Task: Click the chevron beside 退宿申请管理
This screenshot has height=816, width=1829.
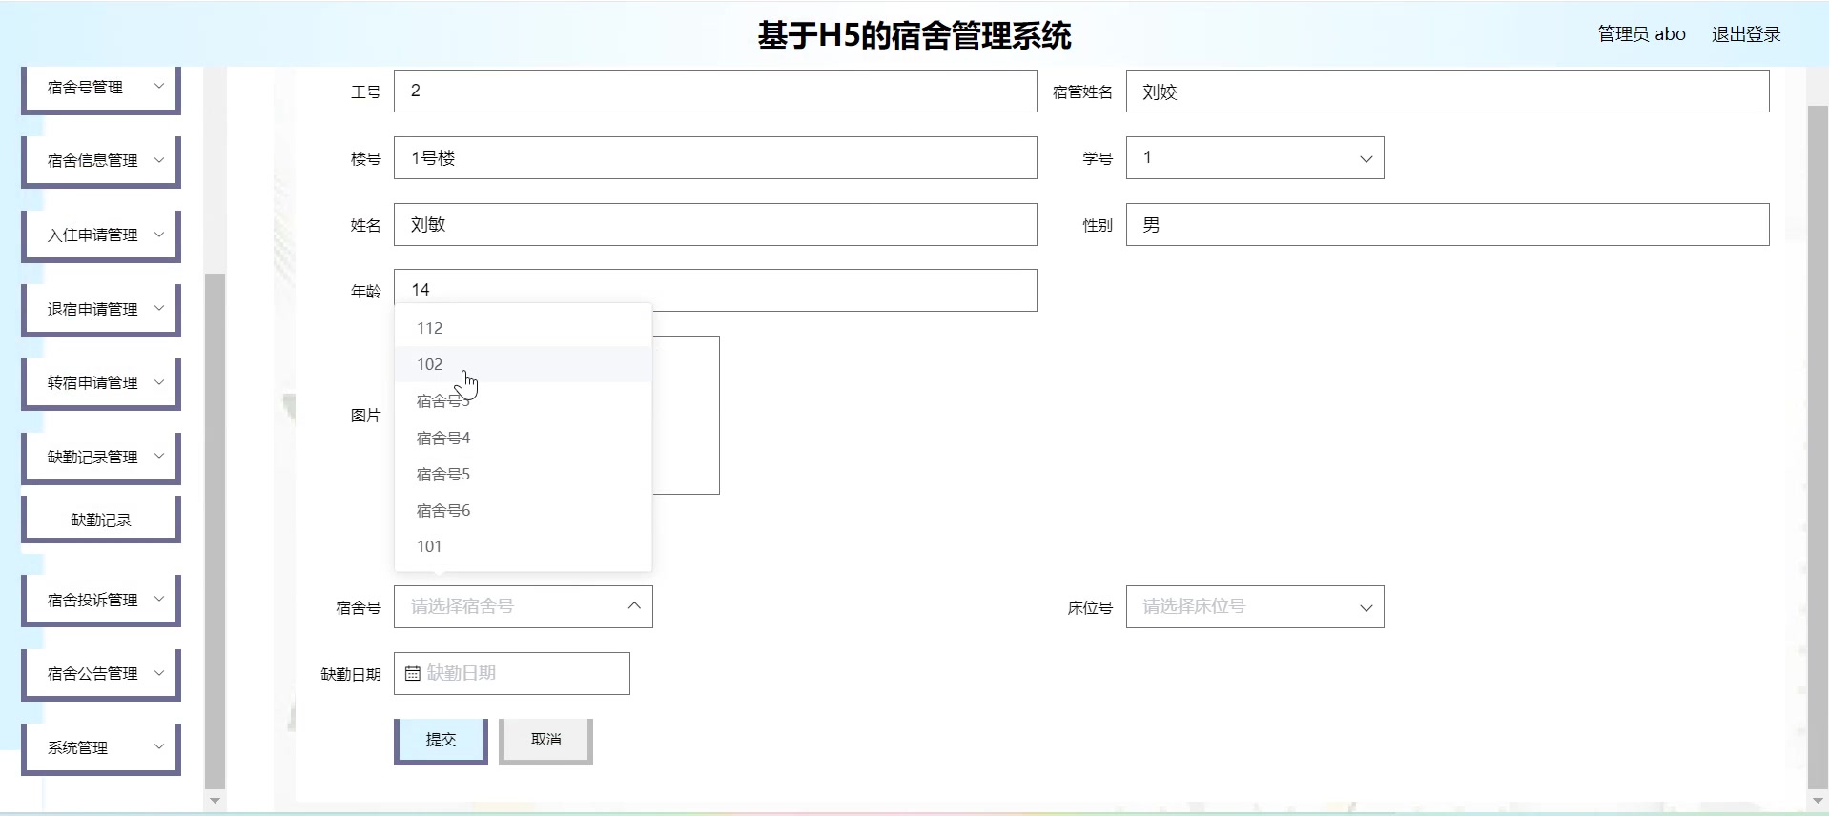Action: click(x=159, y=308)
